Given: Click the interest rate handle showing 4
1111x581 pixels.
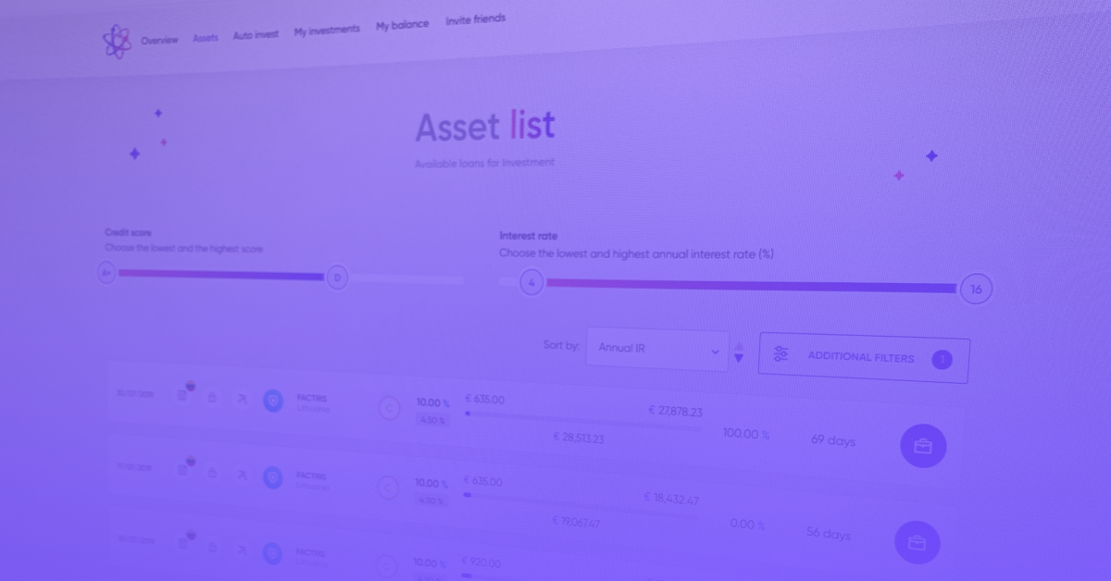Looking at the screenshot, I should (x=531, y=282).
